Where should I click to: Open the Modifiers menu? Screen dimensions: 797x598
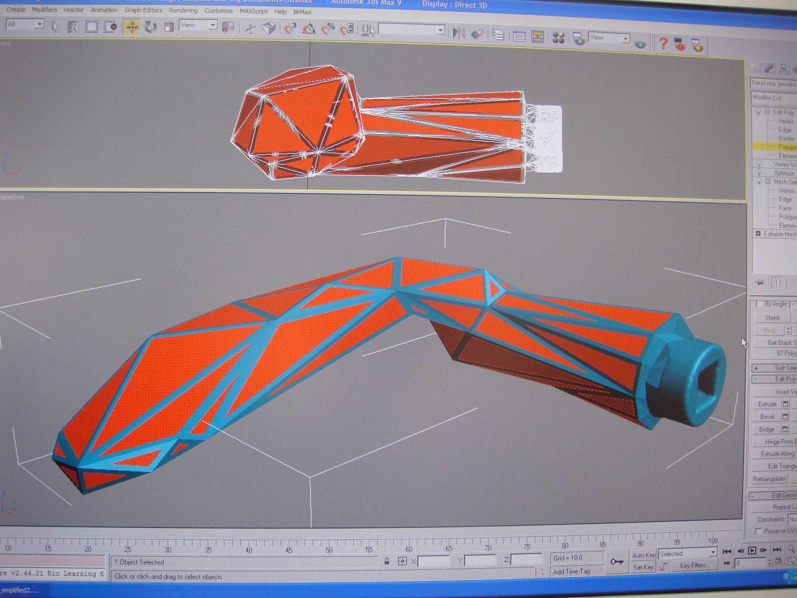pos(44,10)
